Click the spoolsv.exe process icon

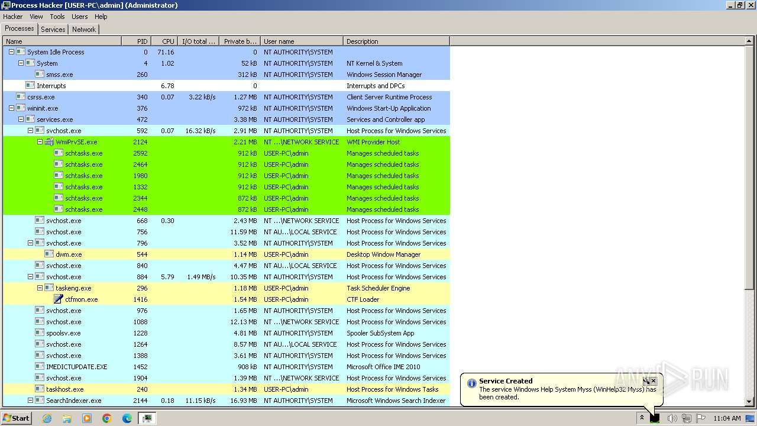click(x=40, y=333)
